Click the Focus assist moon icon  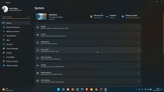[38, 50]
